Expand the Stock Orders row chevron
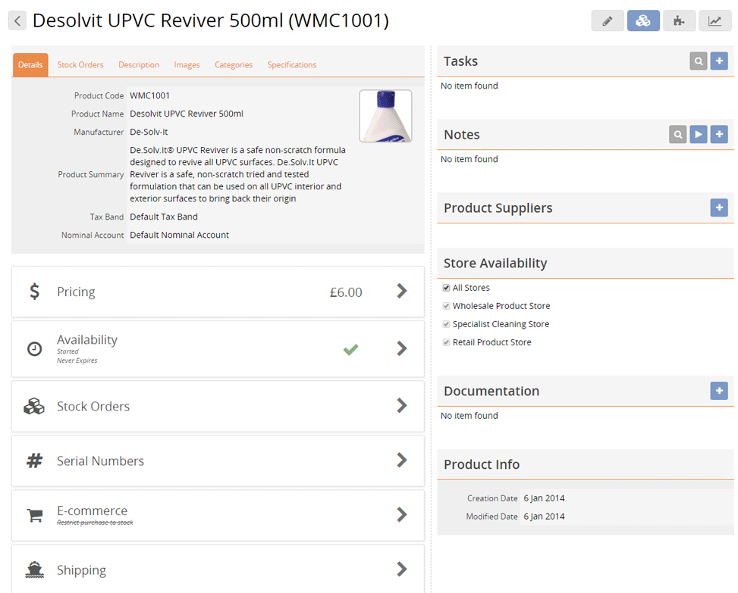This screenshot has width=738, height=593. [401, 405]
